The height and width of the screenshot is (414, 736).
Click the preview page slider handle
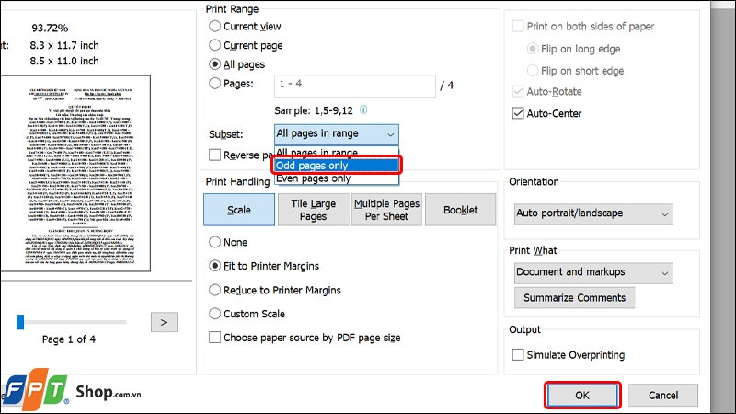20,322
